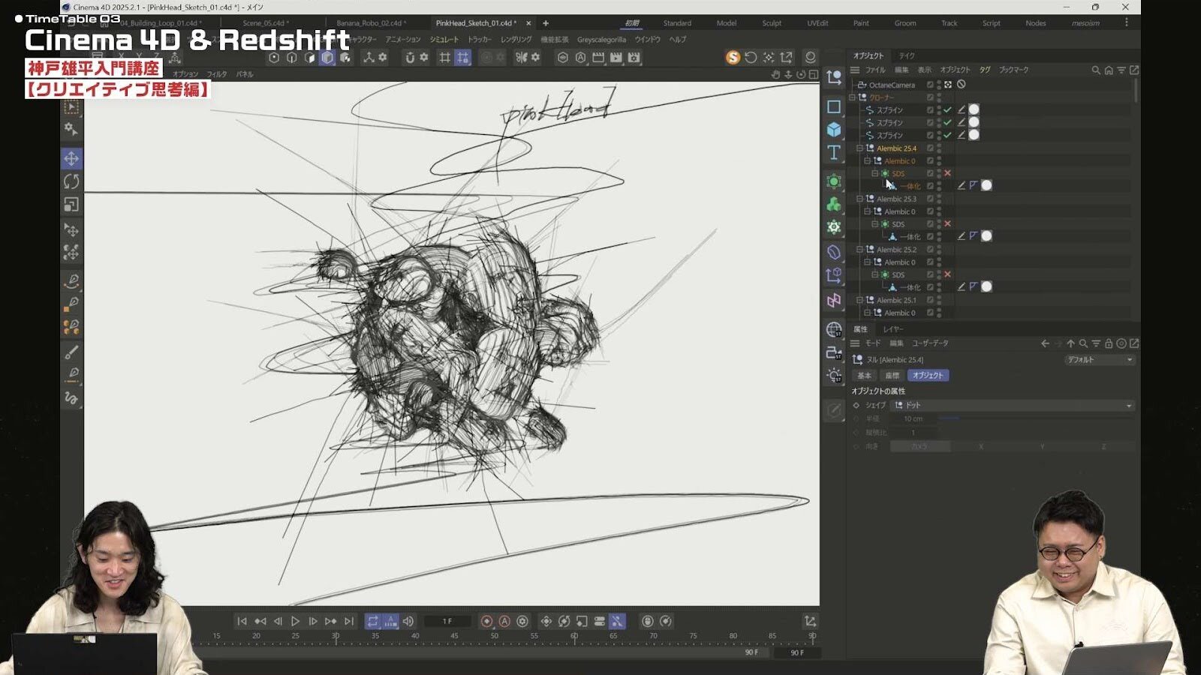
Task: Open the シェイプ shape dropdown
Action: [x=1012, y=405]
